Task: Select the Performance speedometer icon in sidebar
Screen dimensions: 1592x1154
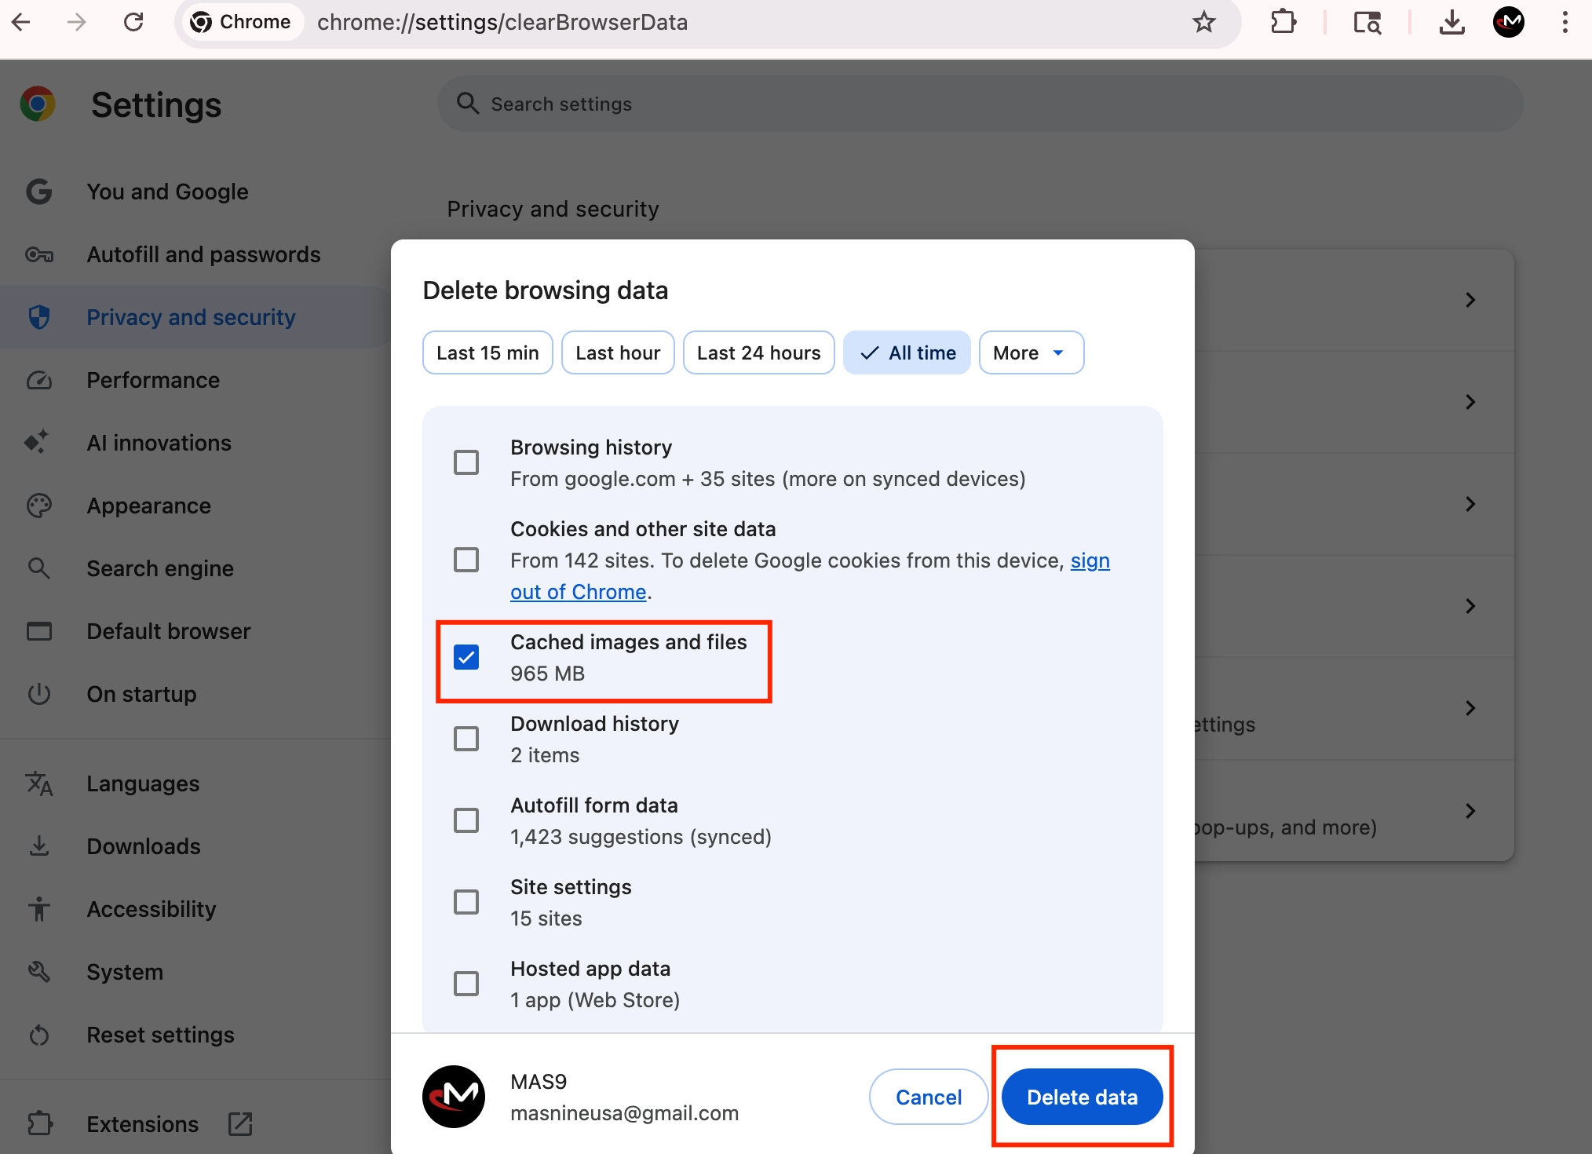Action: click(39, 380)
